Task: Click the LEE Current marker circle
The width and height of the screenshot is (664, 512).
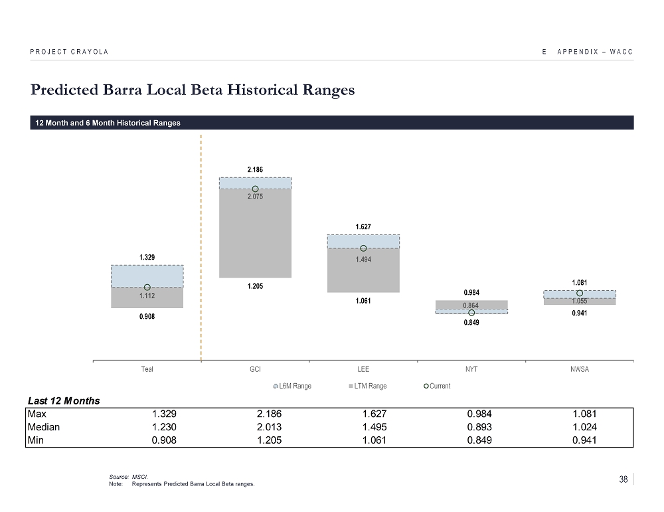Action: pos(363,248)
